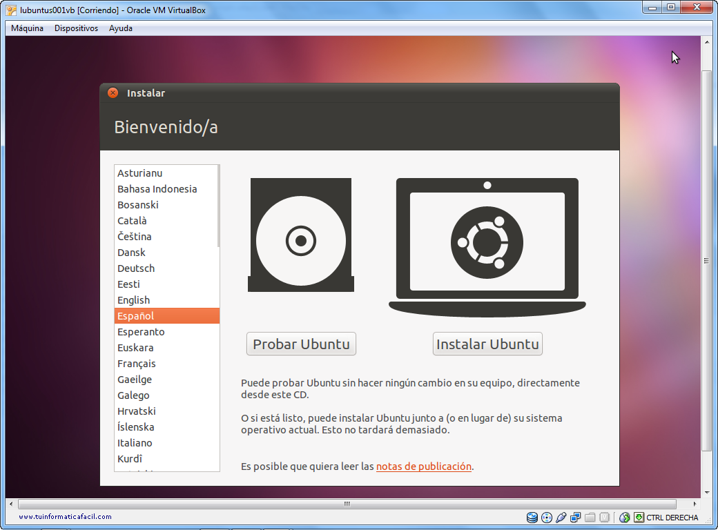Select Deutsch language
718x530 pixels.
[x=166, y=268]
